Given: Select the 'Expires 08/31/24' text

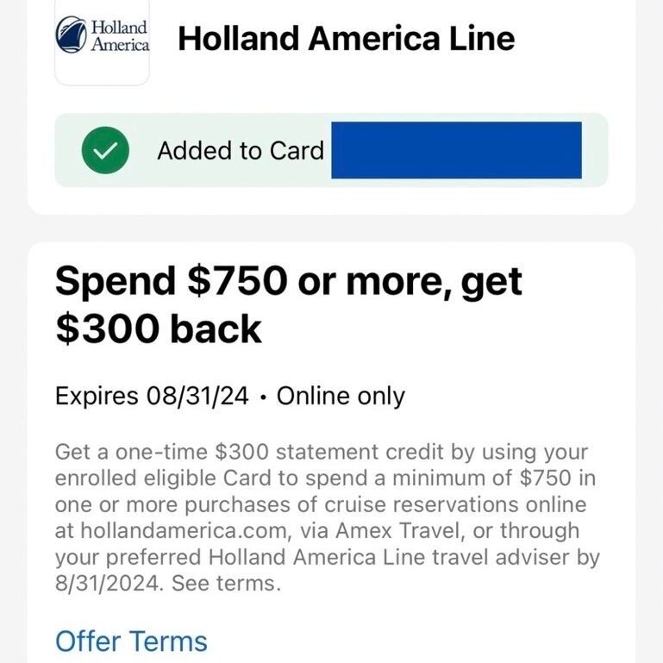Looking at the screenshot, I should (x=152, y=397).
